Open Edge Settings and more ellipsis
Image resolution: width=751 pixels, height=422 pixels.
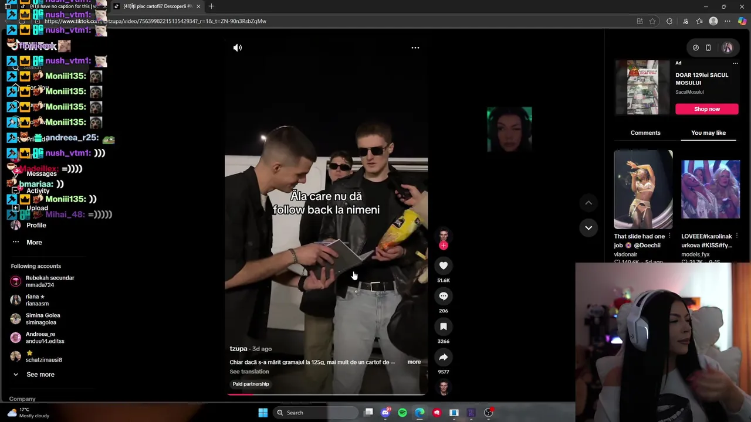point(728,21)
